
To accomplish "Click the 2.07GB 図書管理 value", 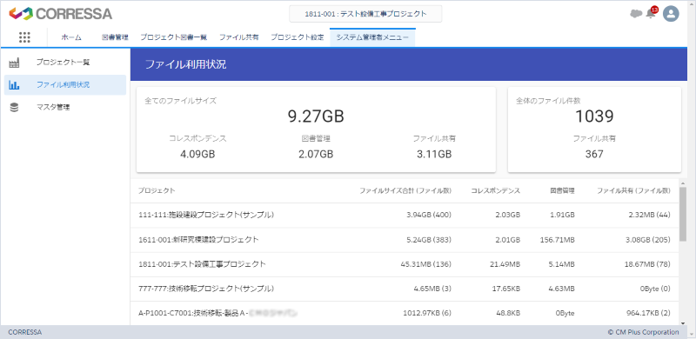I will click(x=316, y=155).
